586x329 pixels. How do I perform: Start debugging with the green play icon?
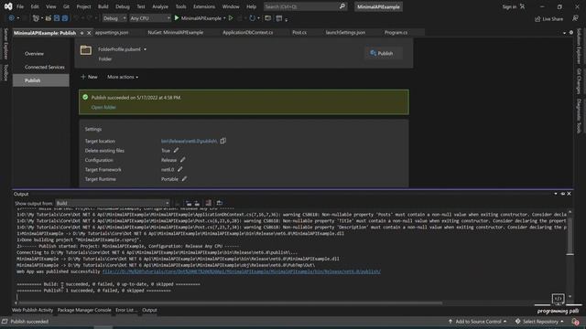click(x=177, y=18)
